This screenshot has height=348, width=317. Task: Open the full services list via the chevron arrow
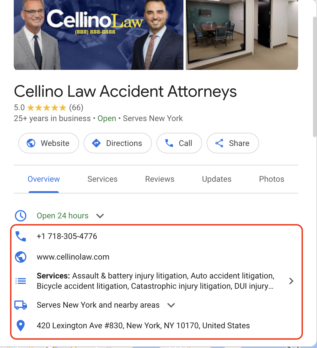pos(291,281)
